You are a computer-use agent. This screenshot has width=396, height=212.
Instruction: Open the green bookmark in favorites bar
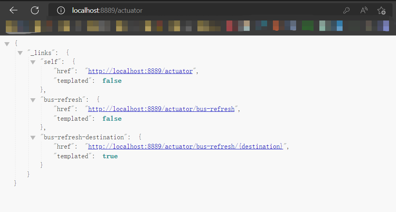point(307,26)
